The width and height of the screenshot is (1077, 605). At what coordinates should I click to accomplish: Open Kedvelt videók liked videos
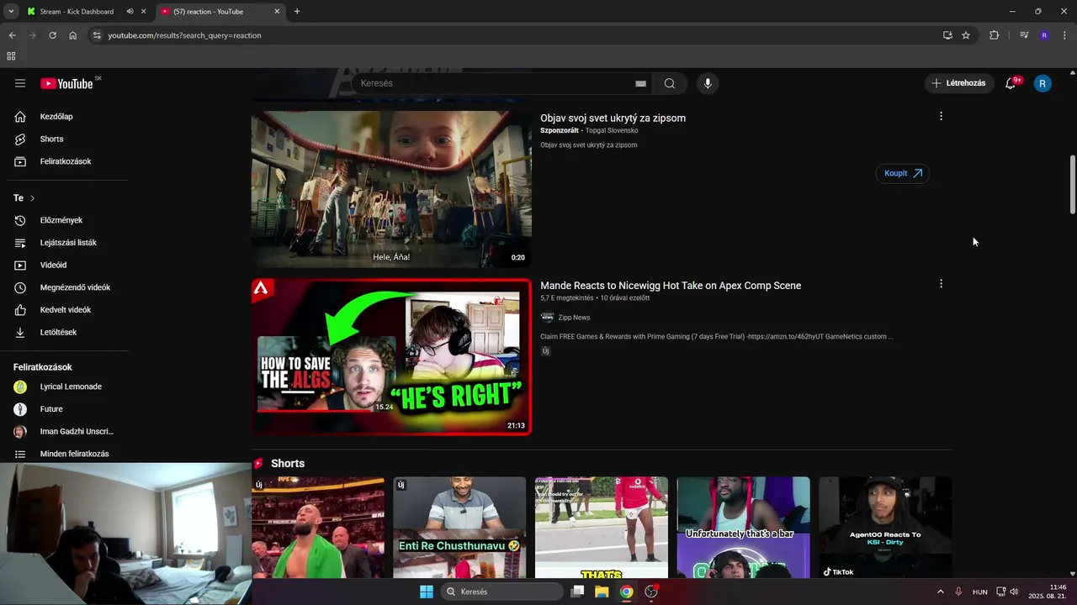coord(67,310)
